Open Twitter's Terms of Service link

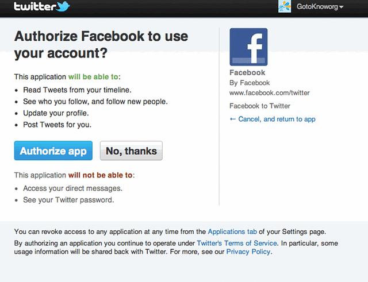point(237,243)
